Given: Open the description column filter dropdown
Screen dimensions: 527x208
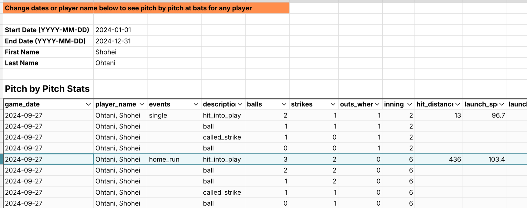Looking at the screenshot, I should tap(240, 104).
